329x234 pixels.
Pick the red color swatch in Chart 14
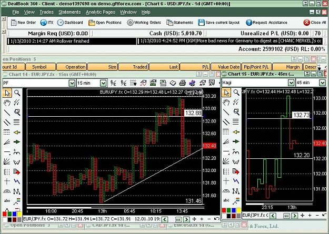[5, 214]
